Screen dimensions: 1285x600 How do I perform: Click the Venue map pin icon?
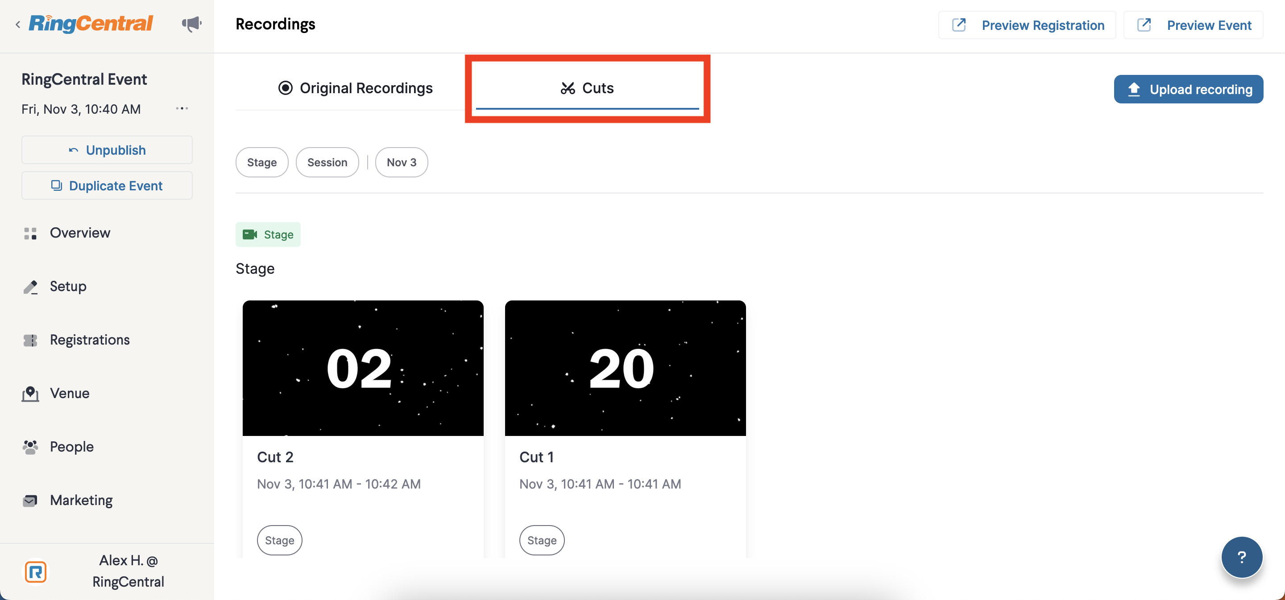(30, 393)
